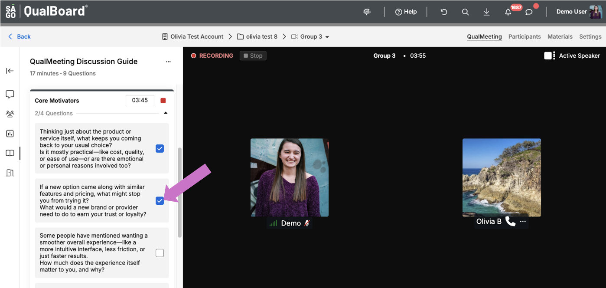This screenshot has width=606, height=288.
Task: Open the participants people sidebar icon
Action: coord(10,114)
